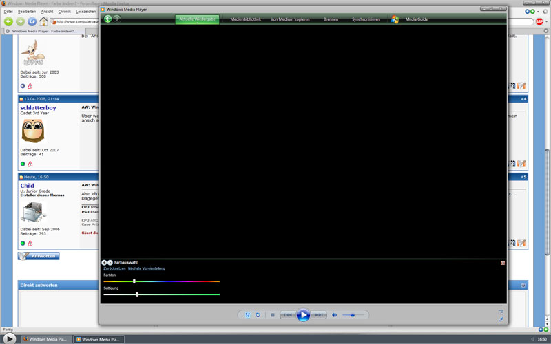551x344 pixels.
Task: Go back in Media Player navigation
Action: click(x=108, y=19)
